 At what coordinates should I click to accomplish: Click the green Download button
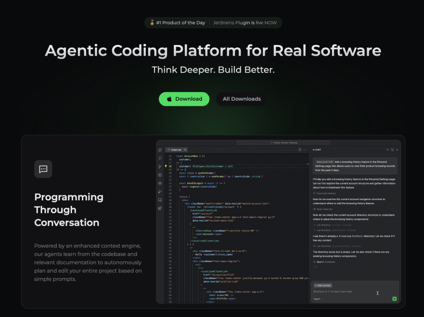[x=184, y=99]
